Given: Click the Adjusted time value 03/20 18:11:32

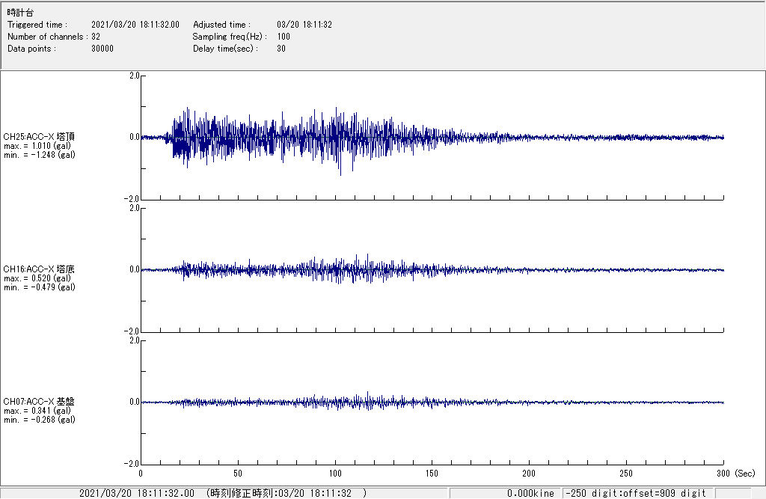Looking at the screenshot, I should click(304, 25).
